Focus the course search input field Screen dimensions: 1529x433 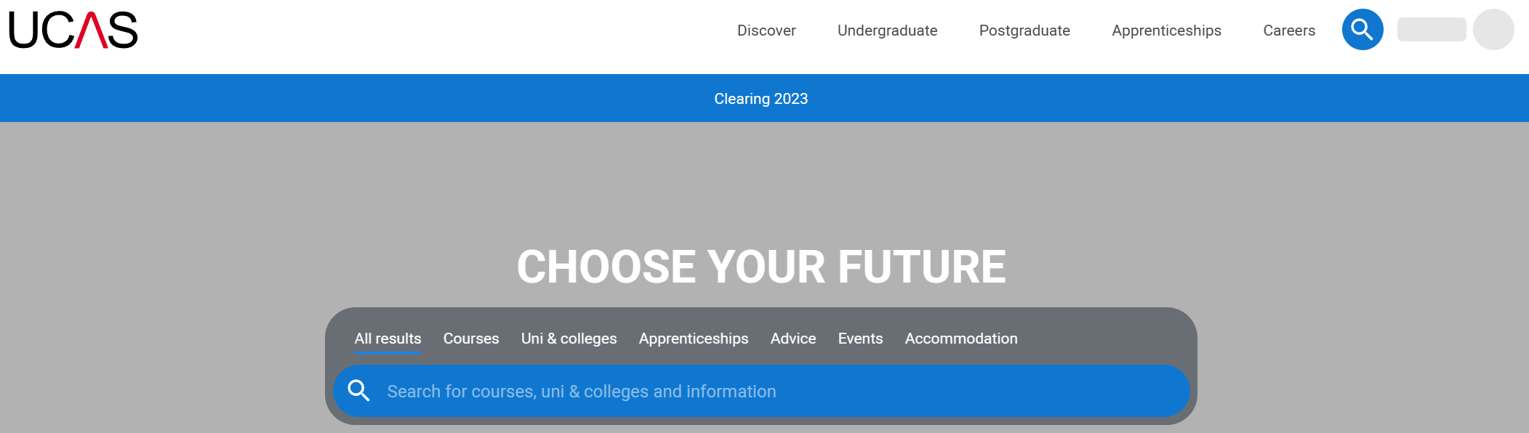(x=771, y=392)
